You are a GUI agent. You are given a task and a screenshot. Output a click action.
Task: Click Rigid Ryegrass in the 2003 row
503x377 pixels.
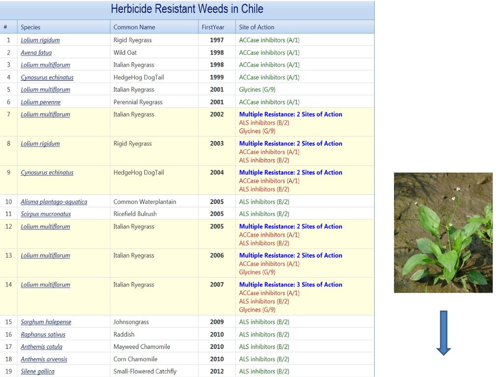click(x=133, y=144)
